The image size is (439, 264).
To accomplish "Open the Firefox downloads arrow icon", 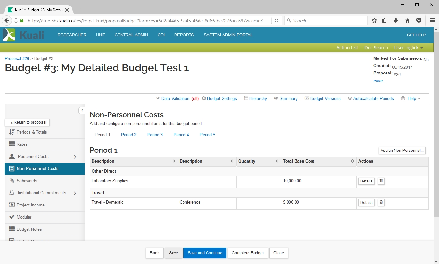I will pyautogui.click(x=396, y=21).
